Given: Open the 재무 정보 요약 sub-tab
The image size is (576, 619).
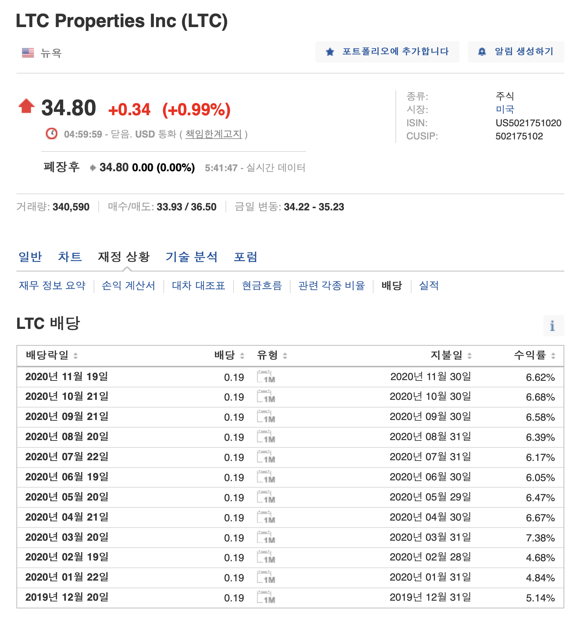Looking at the screenshot, I should [x=52, y=285].
